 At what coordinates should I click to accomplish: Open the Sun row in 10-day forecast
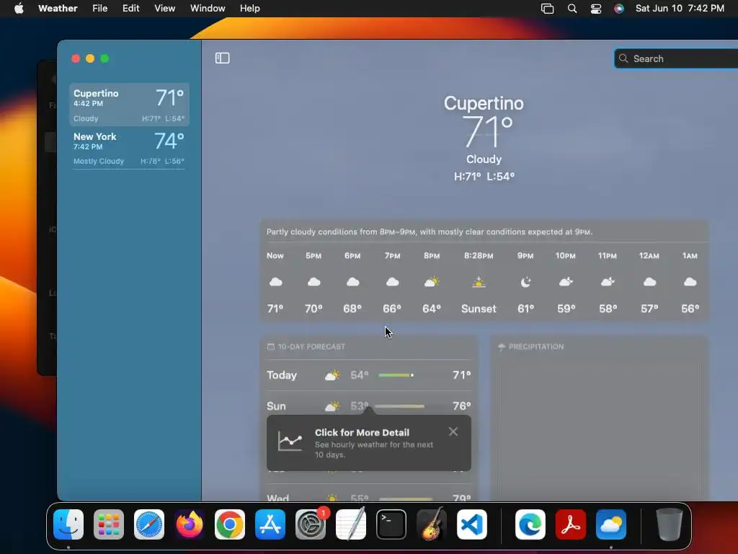[x=368, y=405]
